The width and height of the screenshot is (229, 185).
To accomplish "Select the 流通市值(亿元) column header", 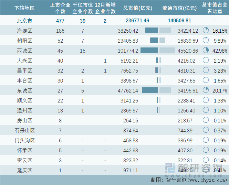I will click(179, 8).
